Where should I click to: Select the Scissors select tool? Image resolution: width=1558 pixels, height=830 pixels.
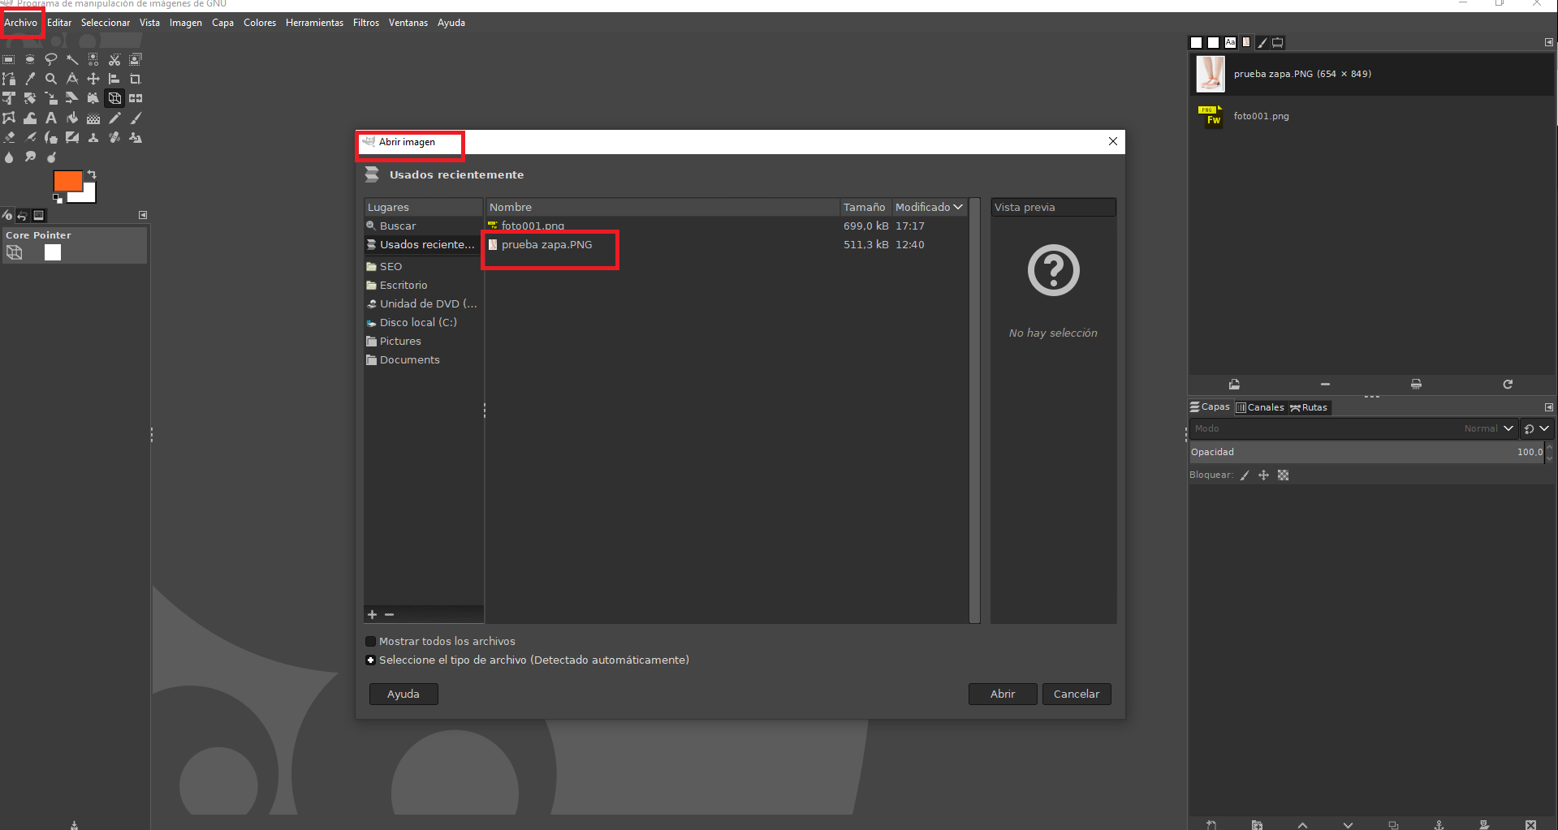click(114, 60)
